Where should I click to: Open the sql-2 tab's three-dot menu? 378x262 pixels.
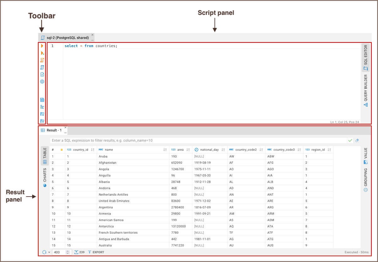point(92,40)
